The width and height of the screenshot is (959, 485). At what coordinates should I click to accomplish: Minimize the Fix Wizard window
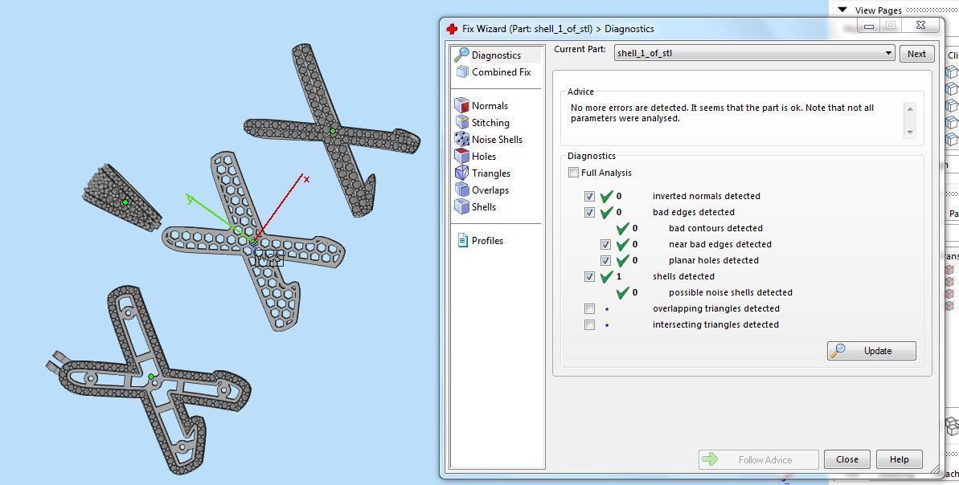click(868, 26)
